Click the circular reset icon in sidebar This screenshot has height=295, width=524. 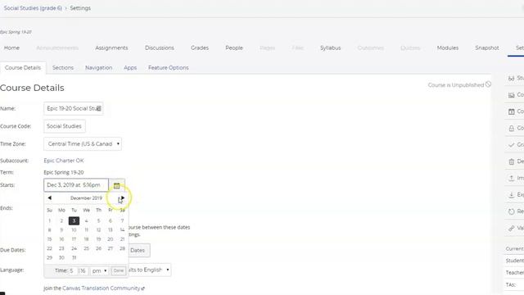(511, 211)
